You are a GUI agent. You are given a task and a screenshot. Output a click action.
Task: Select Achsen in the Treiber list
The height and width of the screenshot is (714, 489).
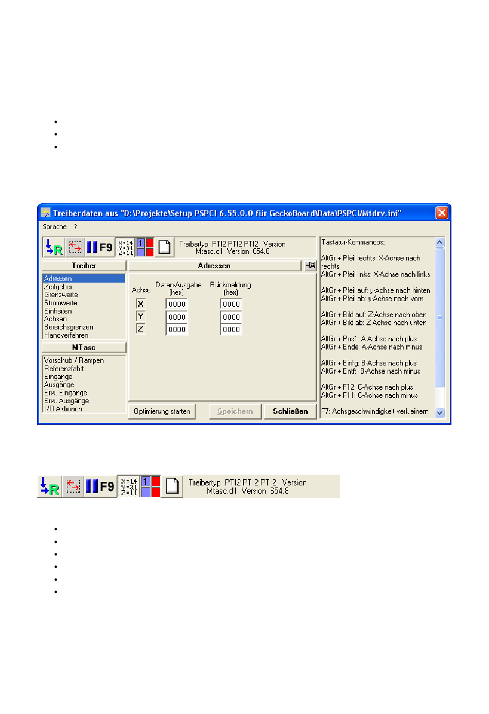coord(84,319)
